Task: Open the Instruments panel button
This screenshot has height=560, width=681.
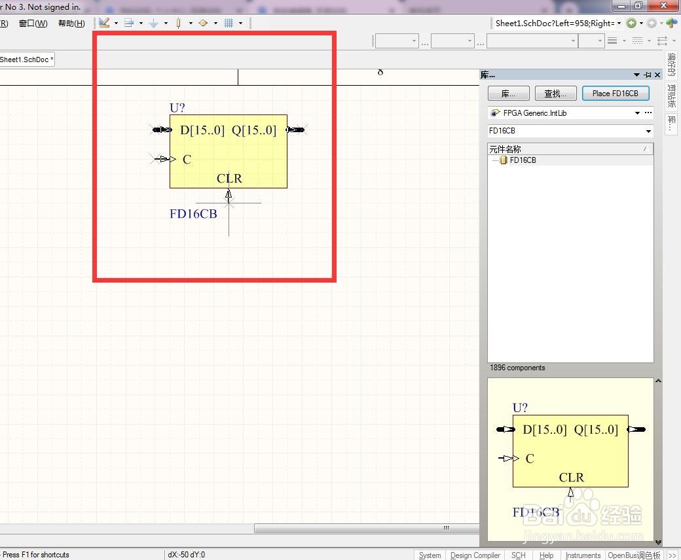Action: [583, 555]
